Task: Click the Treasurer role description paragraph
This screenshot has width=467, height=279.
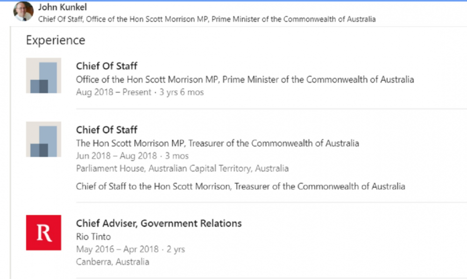Action: [241, 187]
